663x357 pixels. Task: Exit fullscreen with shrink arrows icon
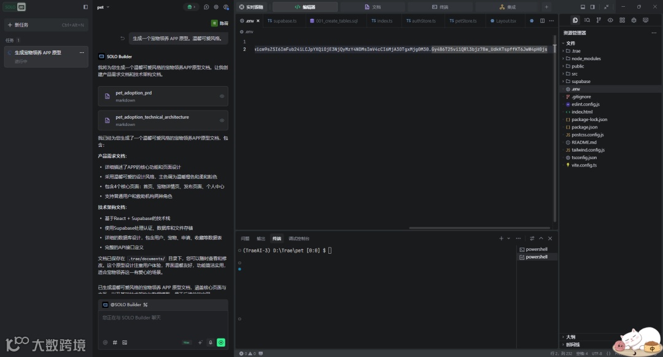[x=607, y=7]
